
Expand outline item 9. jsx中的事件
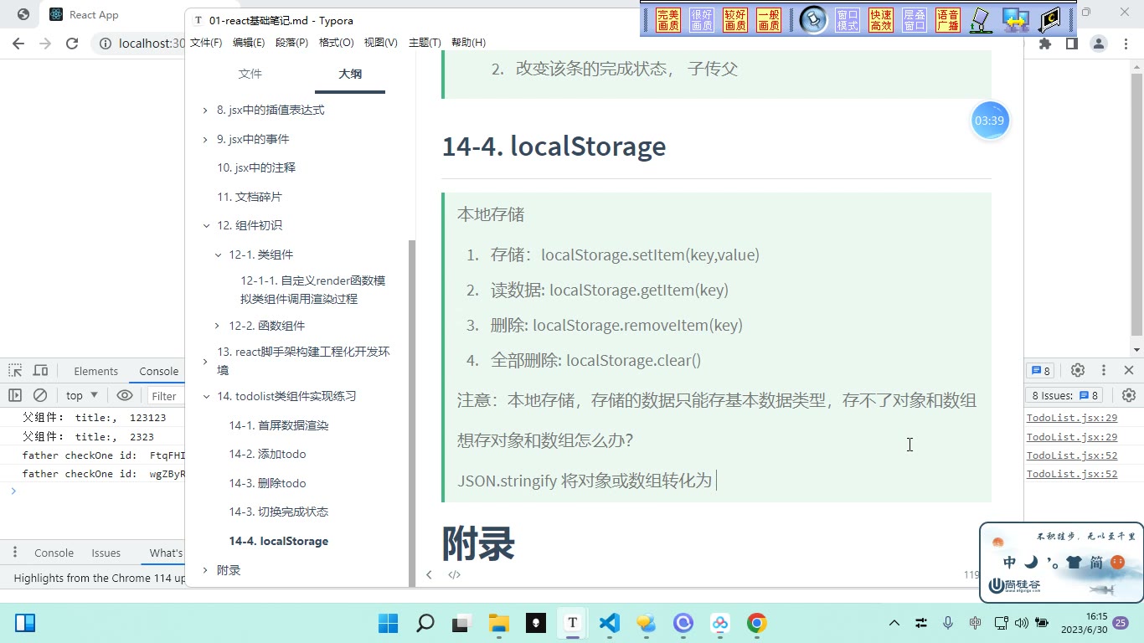205,139
